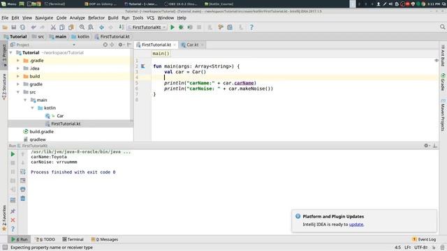Click the run gutter icon beside main function
The width and height of the screenshot is (447, 251).
tap(143, 66)
